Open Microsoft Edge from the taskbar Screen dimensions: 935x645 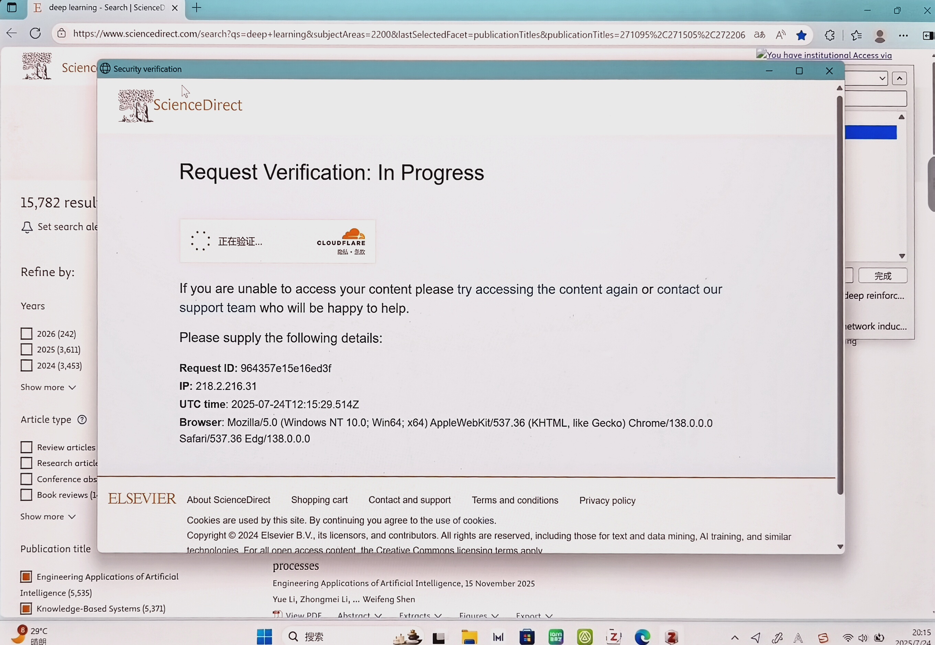pyautogui.click(x=642, y=637)
